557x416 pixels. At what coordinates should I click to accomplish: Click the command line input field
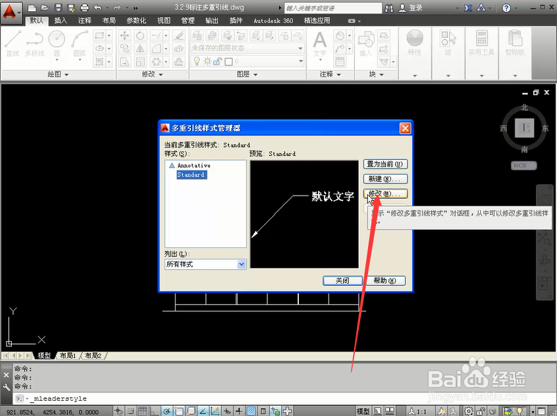284,399
